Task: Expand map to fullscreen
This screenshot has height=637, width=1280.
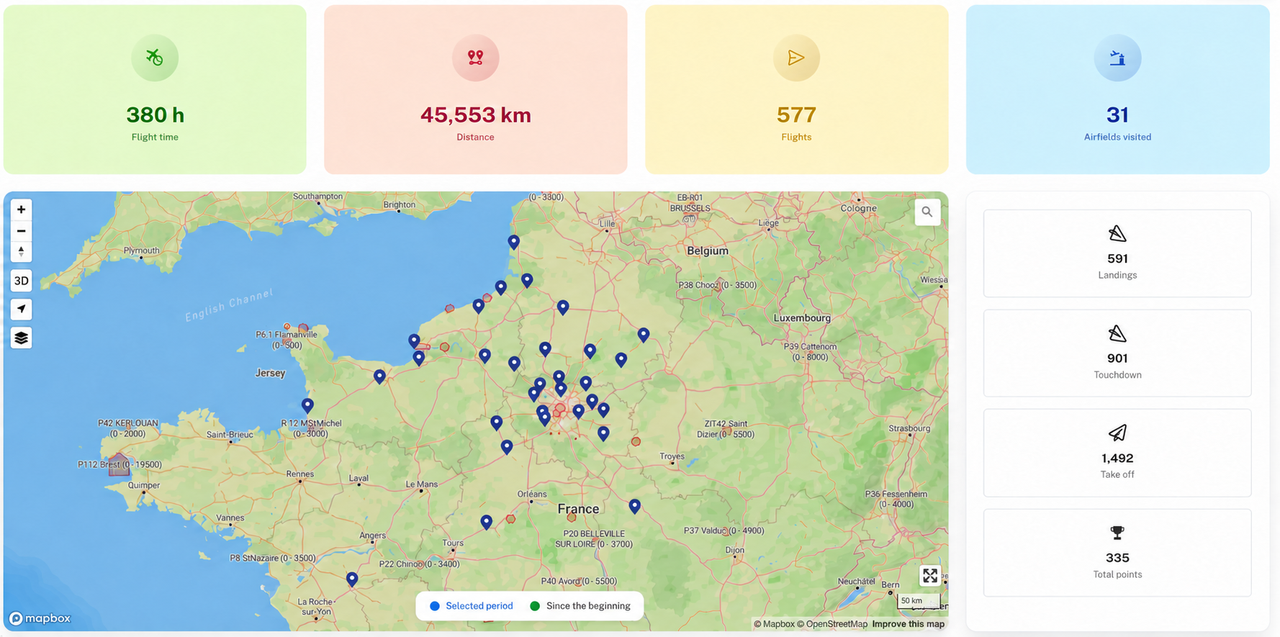Action: click(930, 575)
